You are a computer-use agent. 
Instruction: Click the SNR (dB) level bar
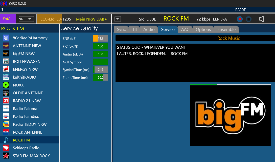coord(100,39)
